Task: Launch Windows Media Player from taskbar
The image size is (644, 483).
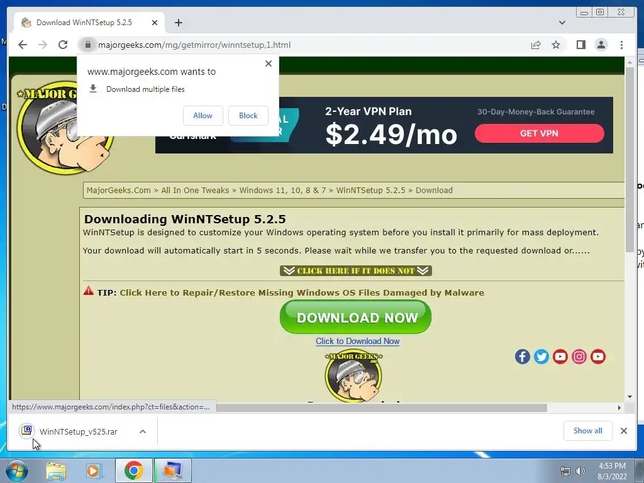Action: pyautogui.click(x=93, y=470)
